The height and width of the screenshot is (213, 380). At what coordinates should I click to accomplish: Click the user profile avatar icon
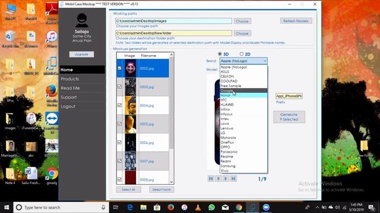click(x=82, y=20)
